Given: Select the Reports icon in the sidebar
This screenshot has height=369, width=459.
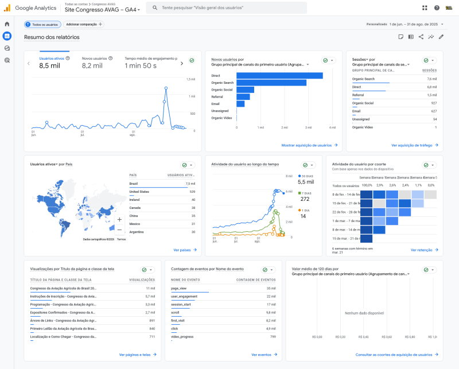Looking at the screenshot, I should click(7, 36).
